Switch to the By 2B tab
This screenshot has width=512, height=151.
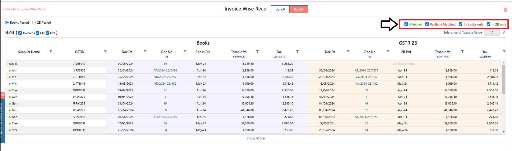[x=299, y=9]
